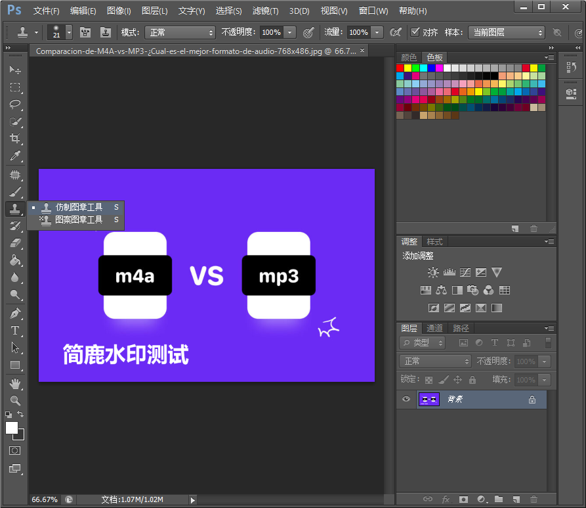Hide the 背景 layer with eye icon

click(406, 400)
